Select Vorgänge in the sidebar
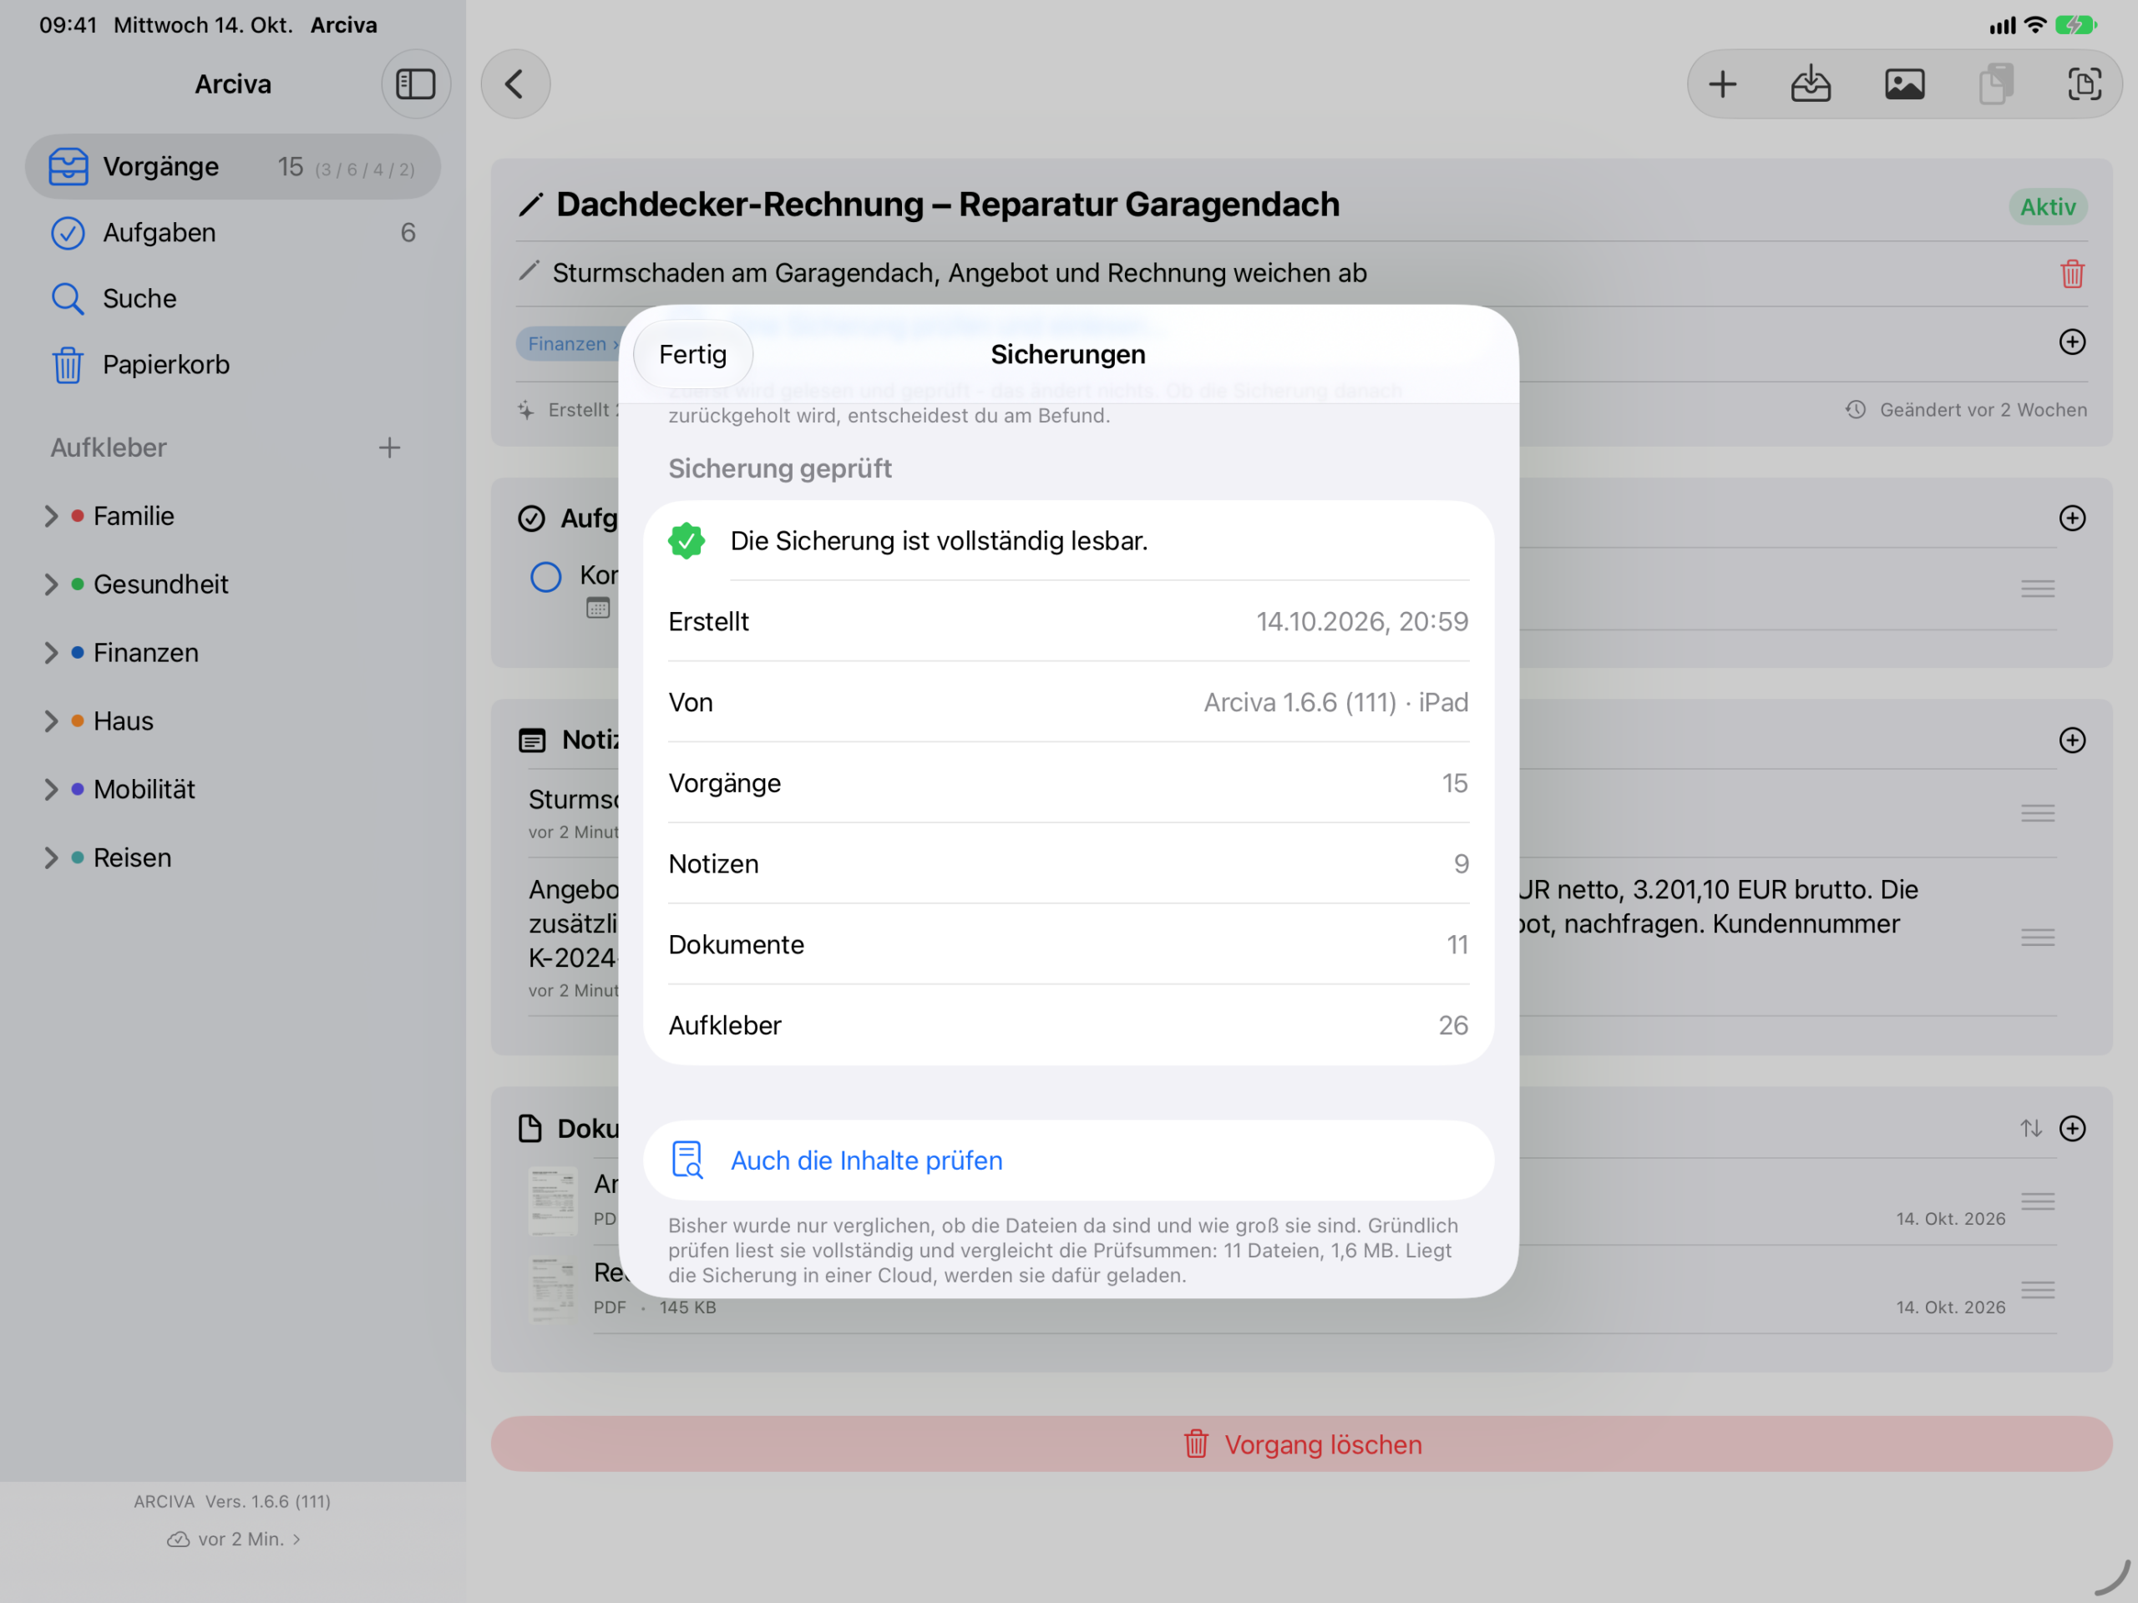Image resolution: width=2138 pixels, height=1603 pixels. tap(233, 167)
